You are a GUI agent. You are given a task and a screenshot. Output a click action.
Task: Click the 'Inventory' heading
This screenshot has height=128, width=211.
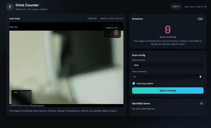point(137,19)
